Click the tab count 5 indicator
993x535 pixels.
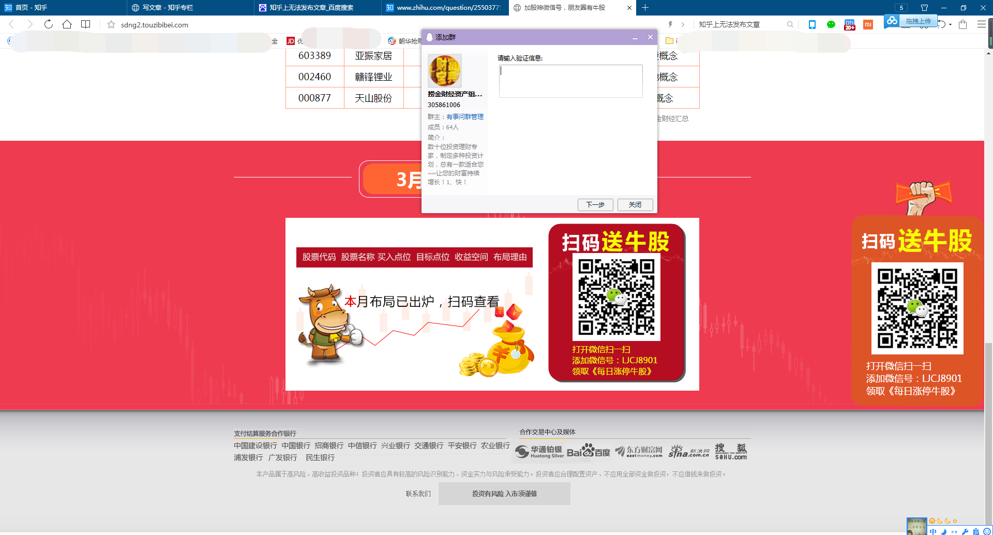pyautogui.click(x=901, y=8)
